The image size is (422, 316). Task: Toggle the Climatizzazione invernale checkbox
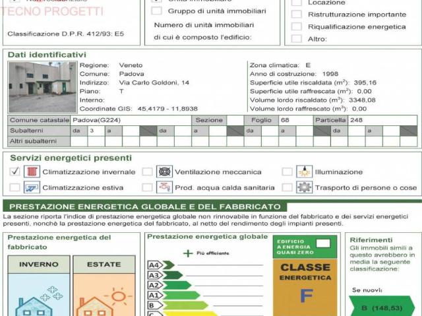[x=15, y=172]
